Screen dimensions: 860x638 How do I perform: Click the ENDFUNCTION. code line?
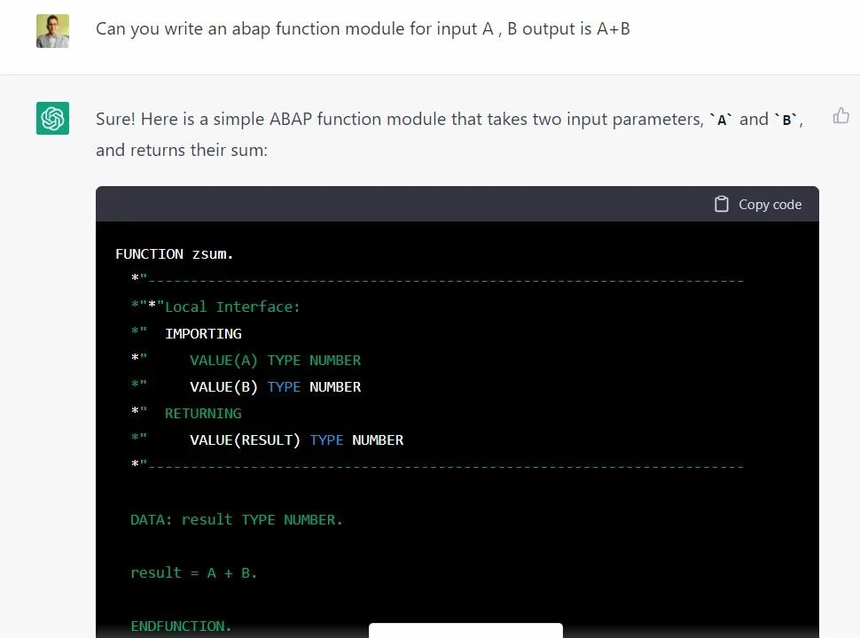tap(181, 626)
